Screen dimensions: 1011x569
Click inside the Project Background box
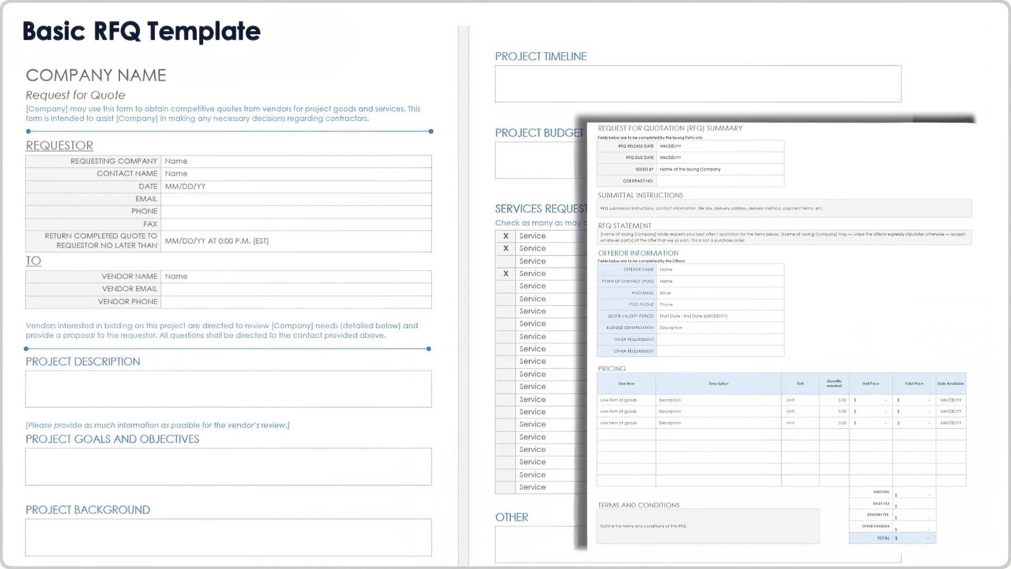(229, 537)
